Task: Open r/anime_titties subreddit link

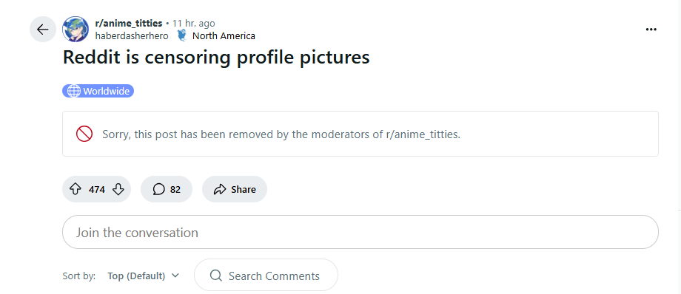Action: [x=129, y=24]
